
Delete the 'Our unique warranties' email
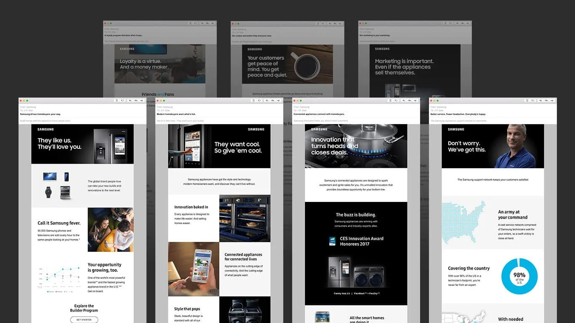[317, 23]
